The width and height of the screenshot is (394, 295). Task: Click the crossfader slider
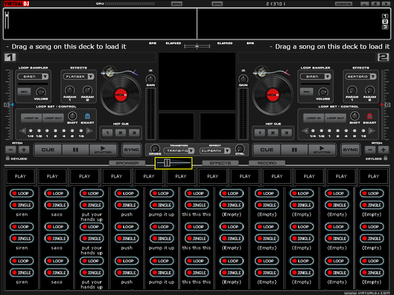coord(174,163)
